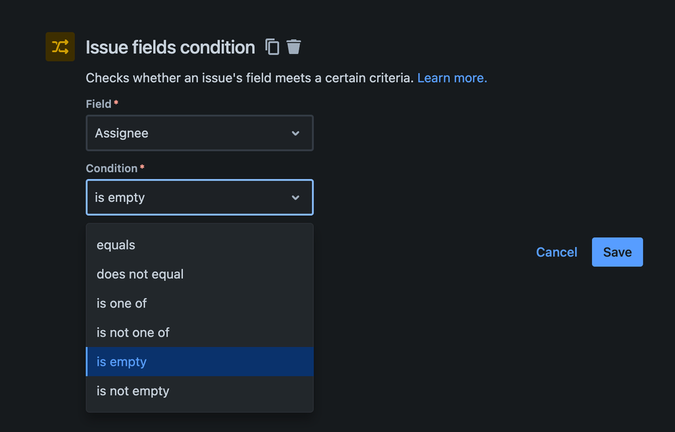Choose the highlighted is empty option
The image size is (675, 432).
tap(200, 362)
